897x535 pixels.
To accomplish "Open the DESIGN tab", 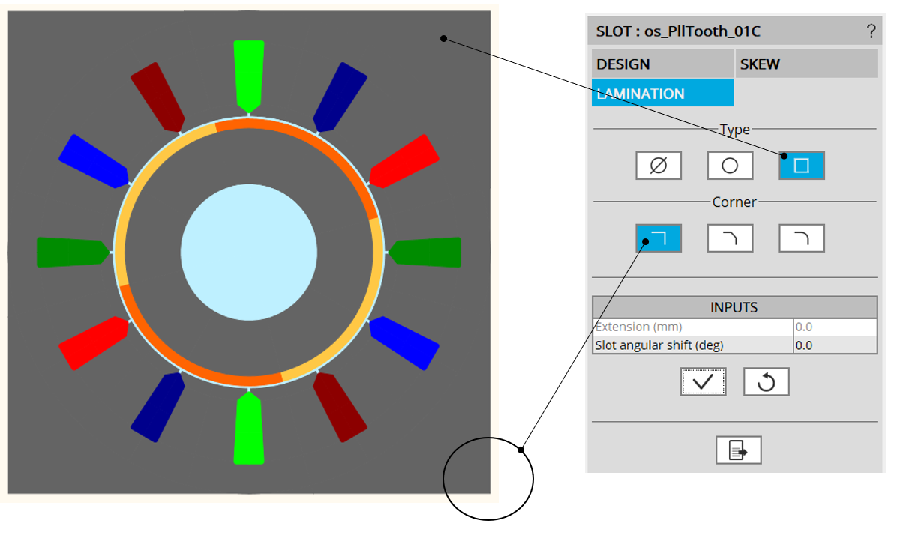I will [662, 64].
